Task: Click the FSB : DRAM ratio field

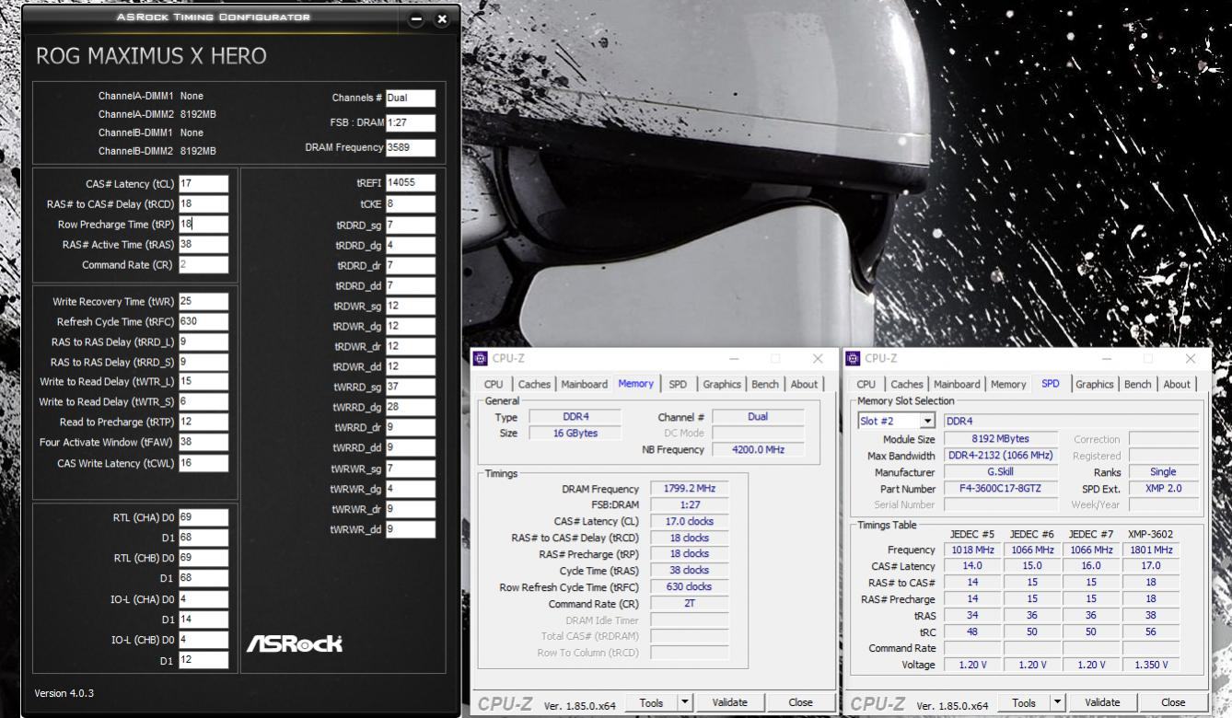Action: click(x=411, y=122)
